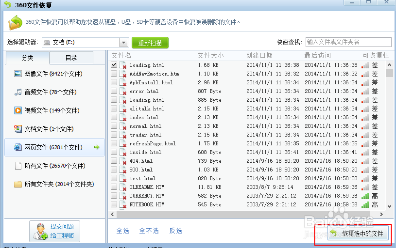Image resolution: width=396 pixels, height=248 pixels.
Task: Select 网页文件 (6281个文件) category
Action: pyautogui.click(x=54, y=147)
